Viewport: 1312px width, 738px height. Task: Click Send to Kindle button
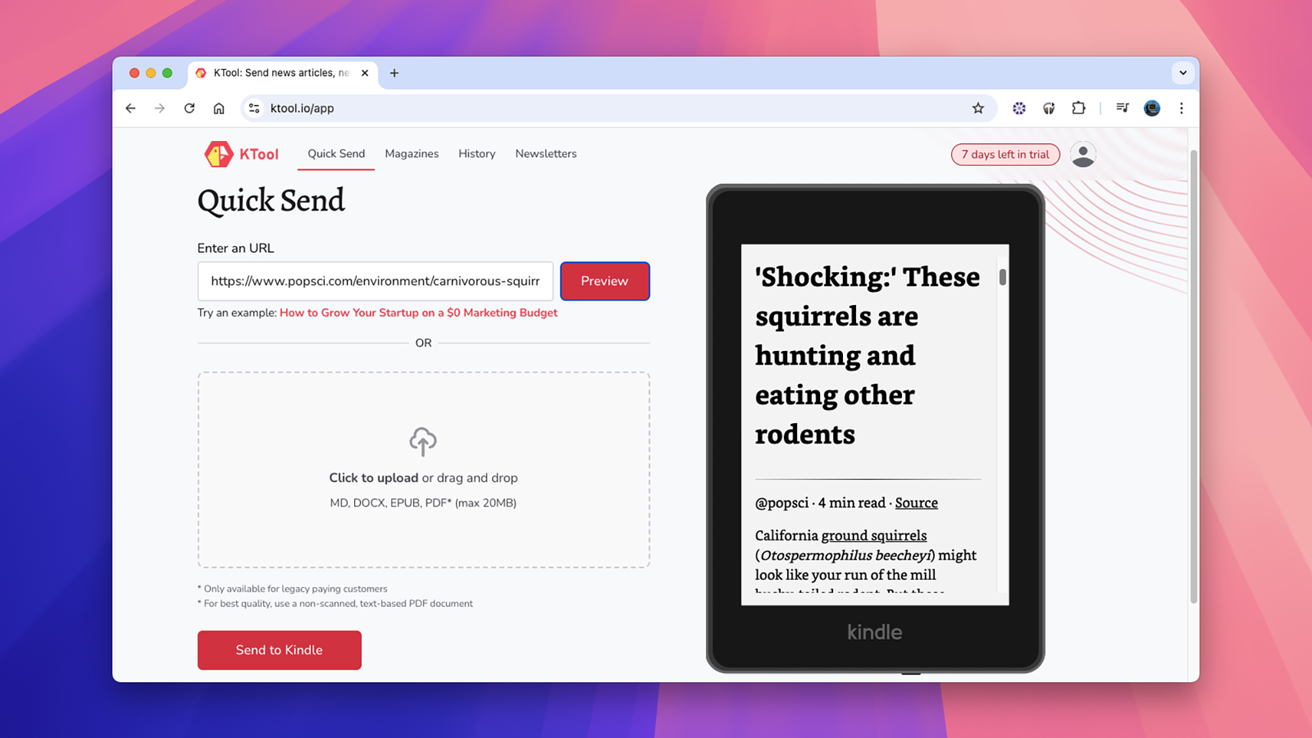point(278,649)
